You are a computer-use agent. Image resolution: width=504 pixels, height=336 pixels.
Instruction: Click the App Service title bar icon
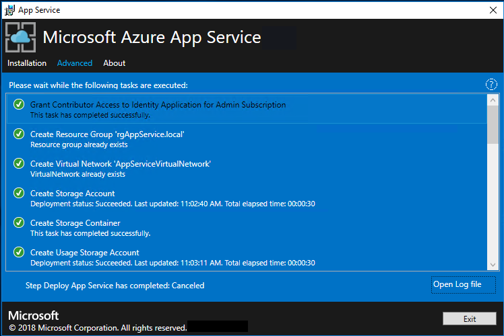click(x=9, y=10)
